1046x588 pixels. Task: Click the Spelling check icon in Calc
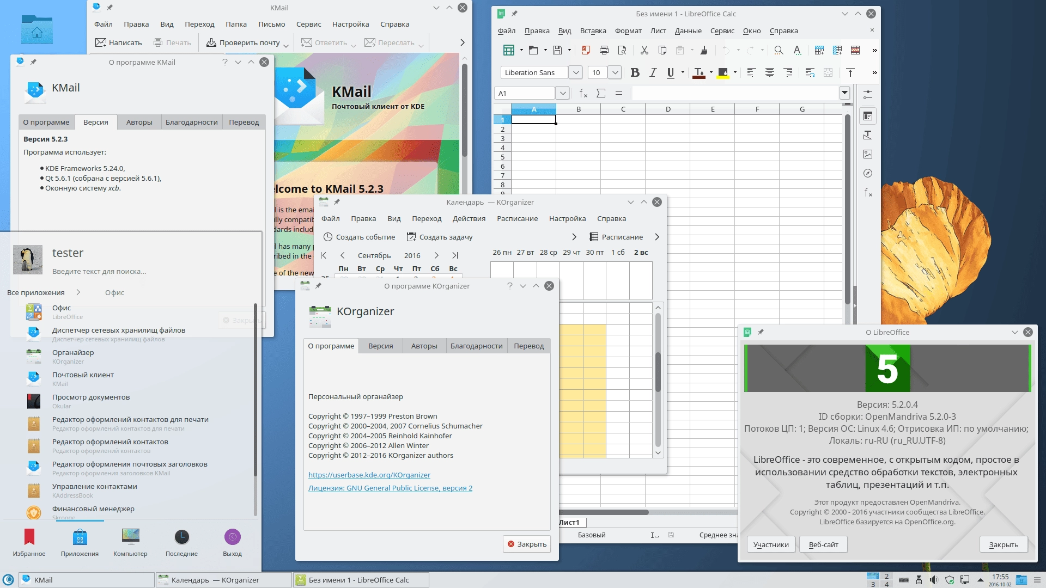point(797,50)
